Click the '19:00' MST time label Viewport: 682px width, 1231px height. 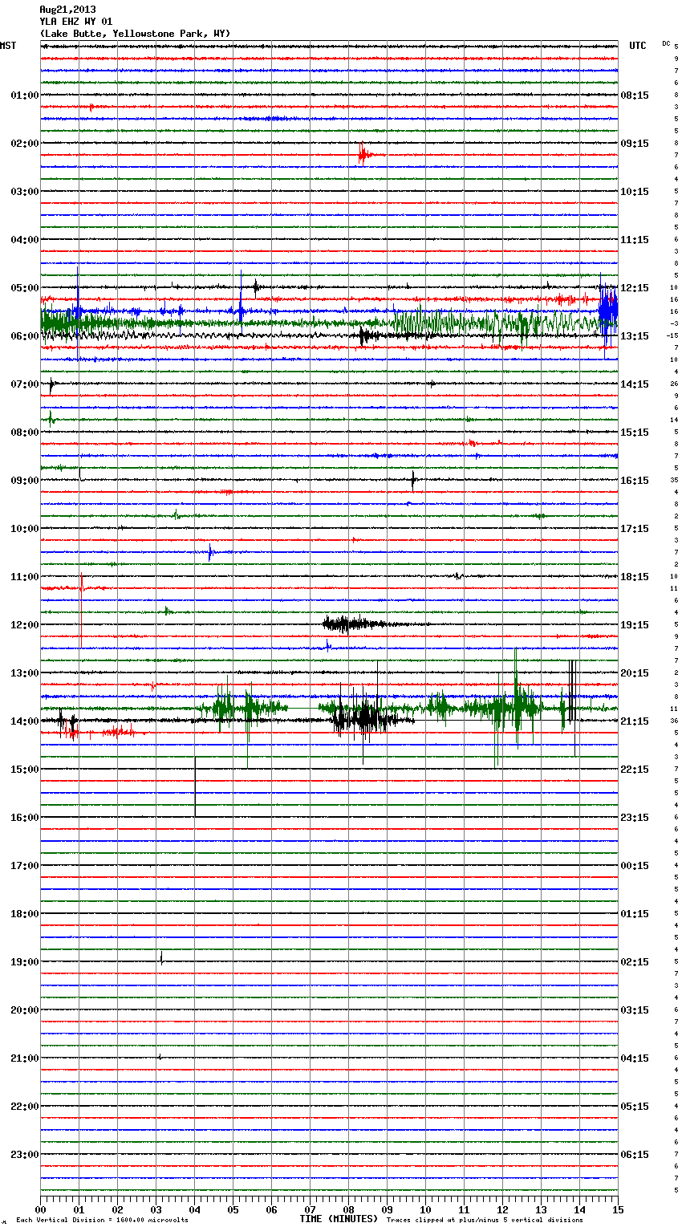click(24, 962)
